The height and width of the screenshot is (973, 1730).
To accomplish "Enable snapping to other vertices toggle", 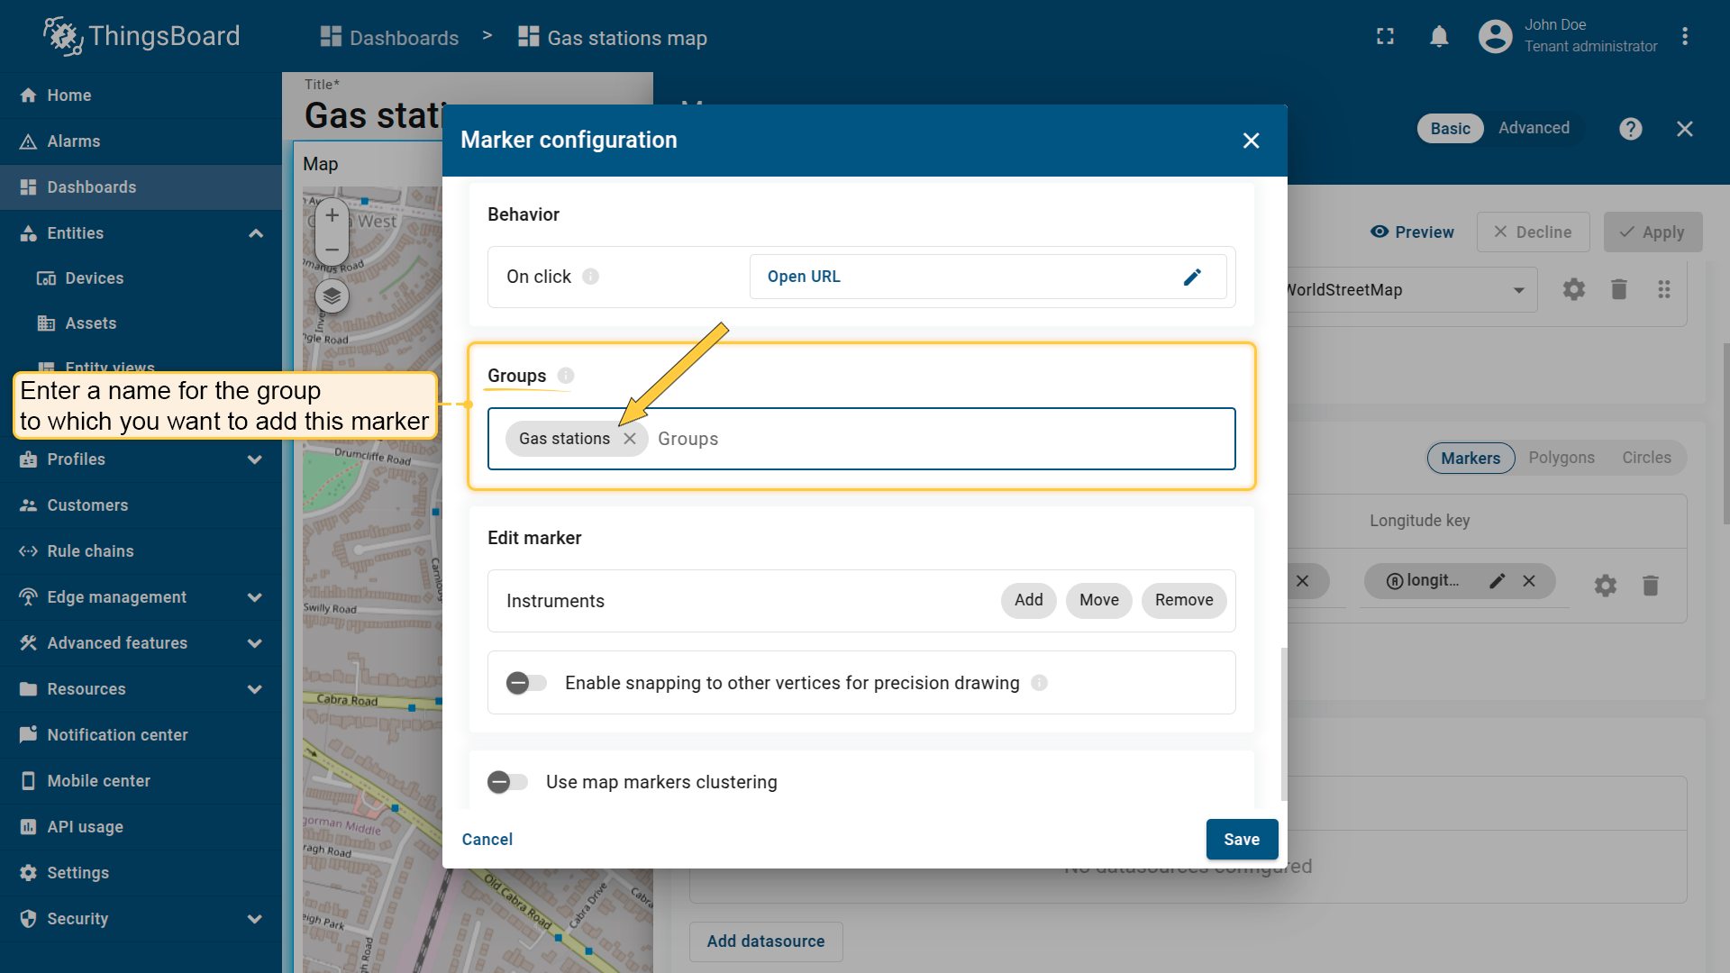I will (526, 683).
